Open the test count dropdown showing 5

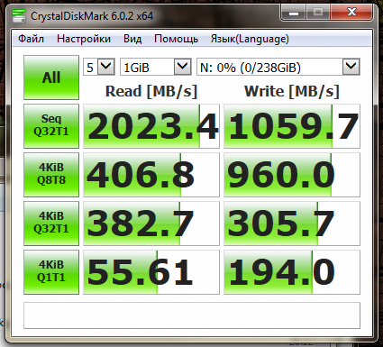click(99, 67)
